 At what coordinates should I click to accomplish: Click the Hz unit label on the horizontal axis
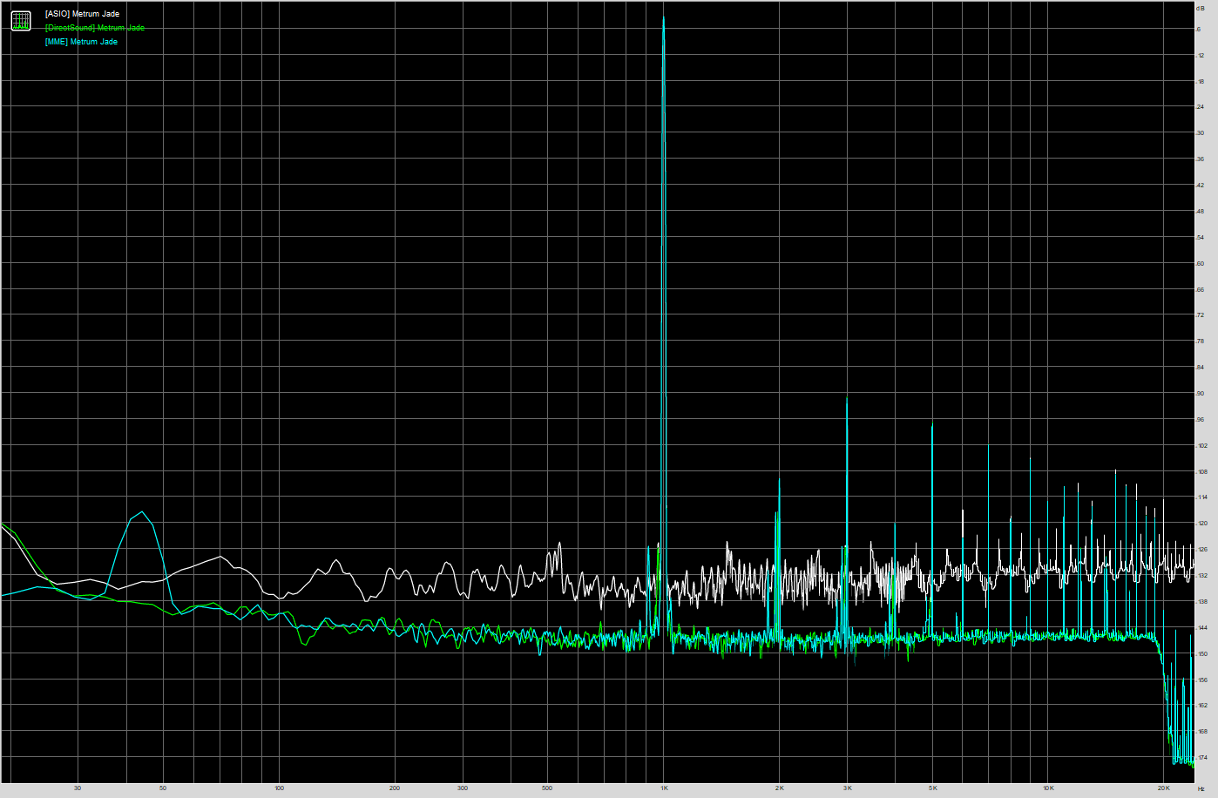click(1201, 788)
